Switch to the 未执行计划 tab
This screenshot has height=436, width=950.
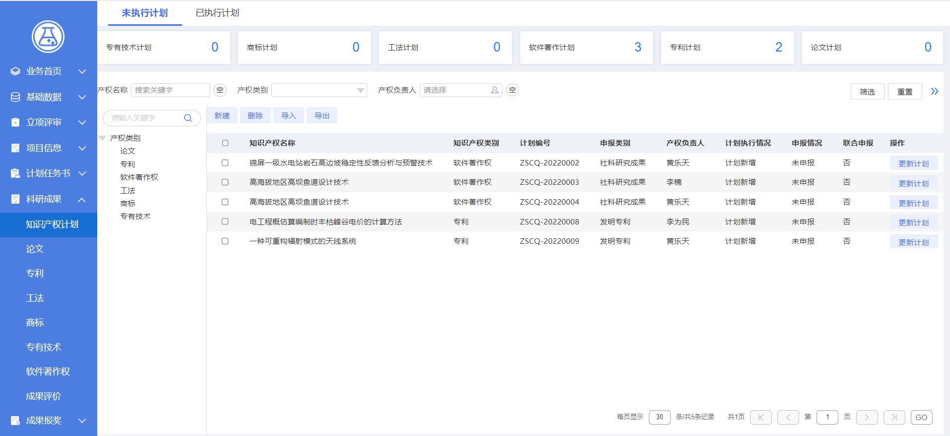click(145, 13)
